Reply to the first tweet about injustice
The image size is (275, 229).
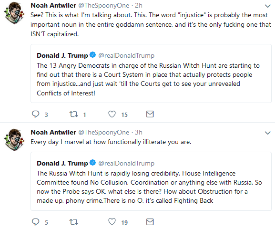36,114
